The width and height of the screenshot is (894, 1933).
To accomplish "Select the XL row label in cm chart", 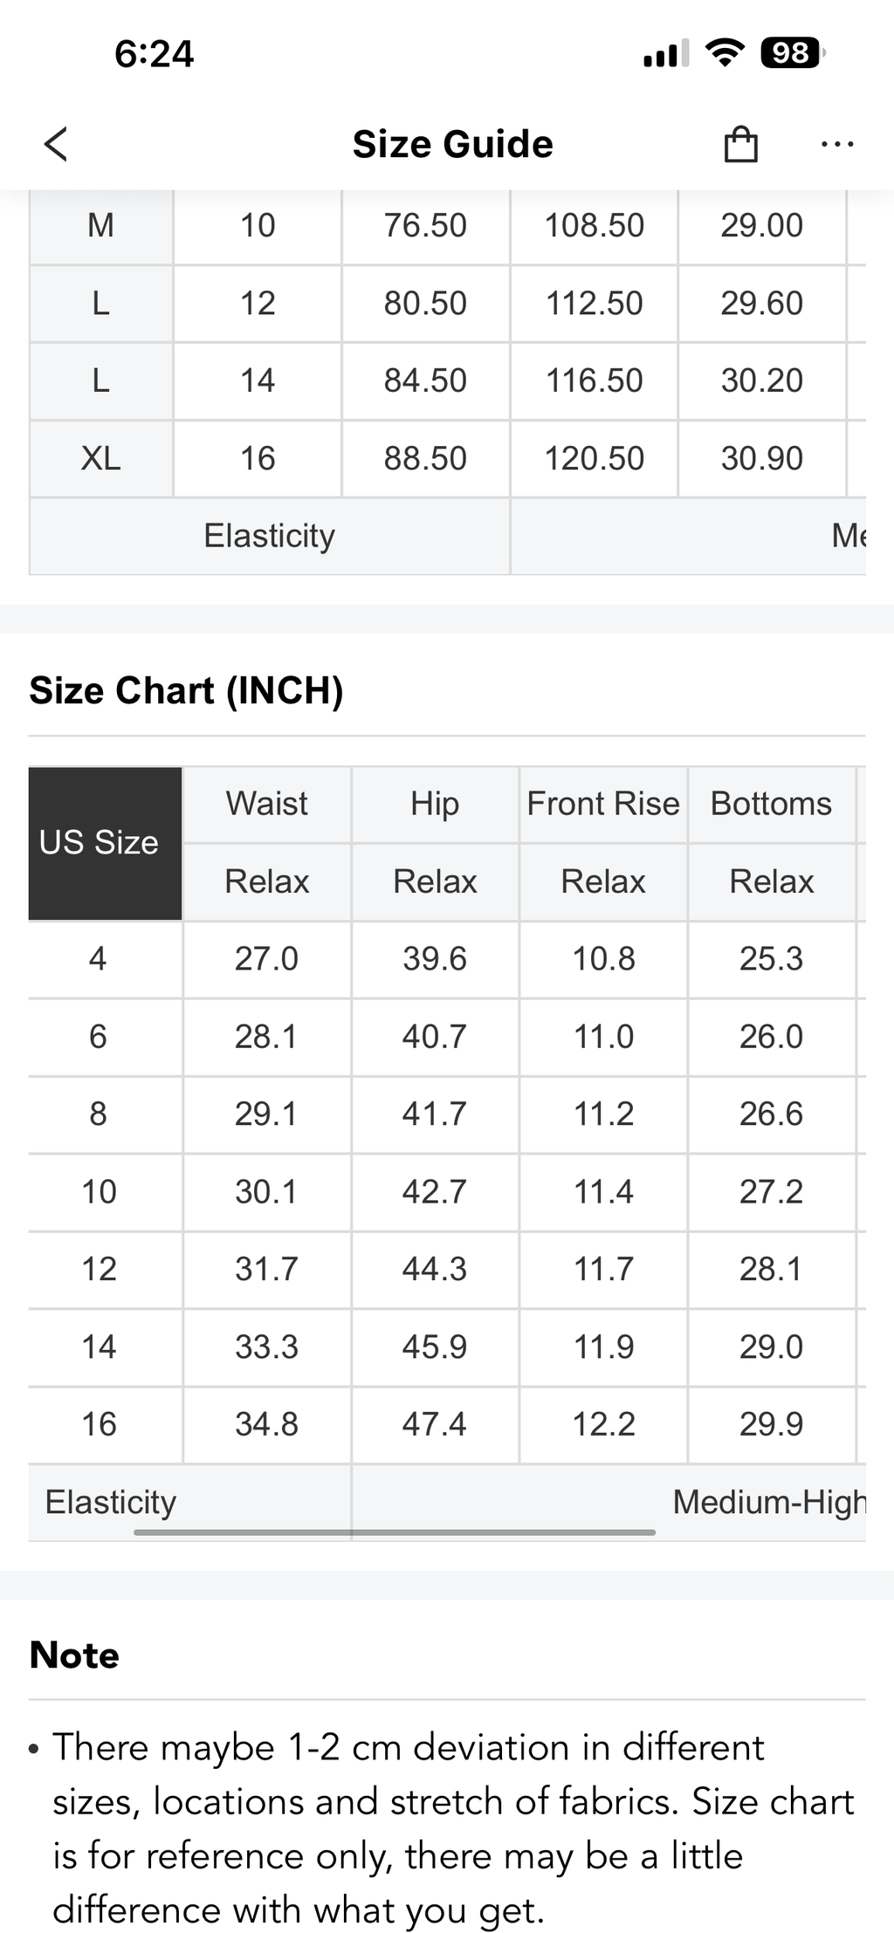I will point(101,459).
